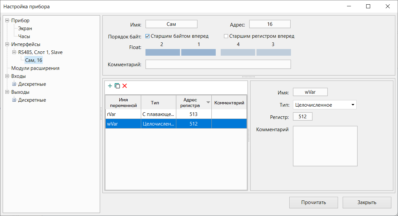Delete selected variable with red X icon
Viewport: 398px width, 216px height.
[125, 86]
